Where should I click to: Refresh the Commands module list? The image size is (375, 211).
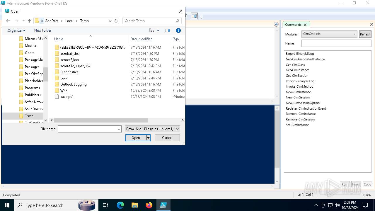(x=365, y=34)
